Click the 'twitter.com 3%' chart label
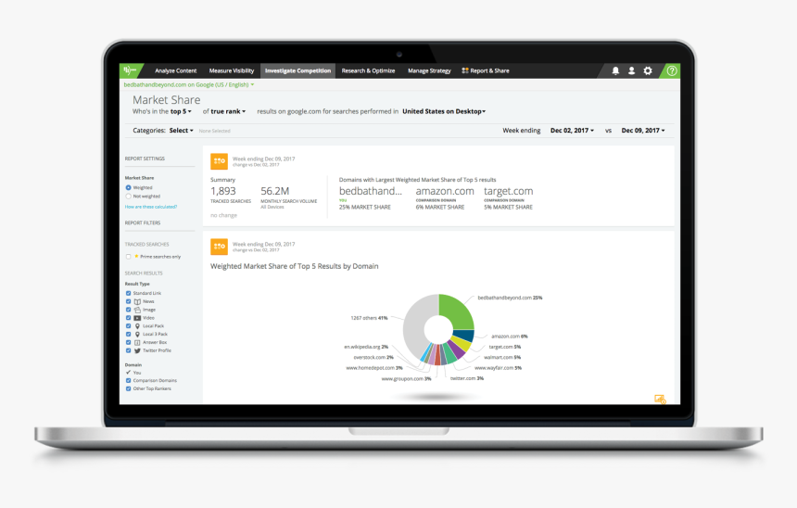This screenshot has width=797, height=508. pos(466,379)
